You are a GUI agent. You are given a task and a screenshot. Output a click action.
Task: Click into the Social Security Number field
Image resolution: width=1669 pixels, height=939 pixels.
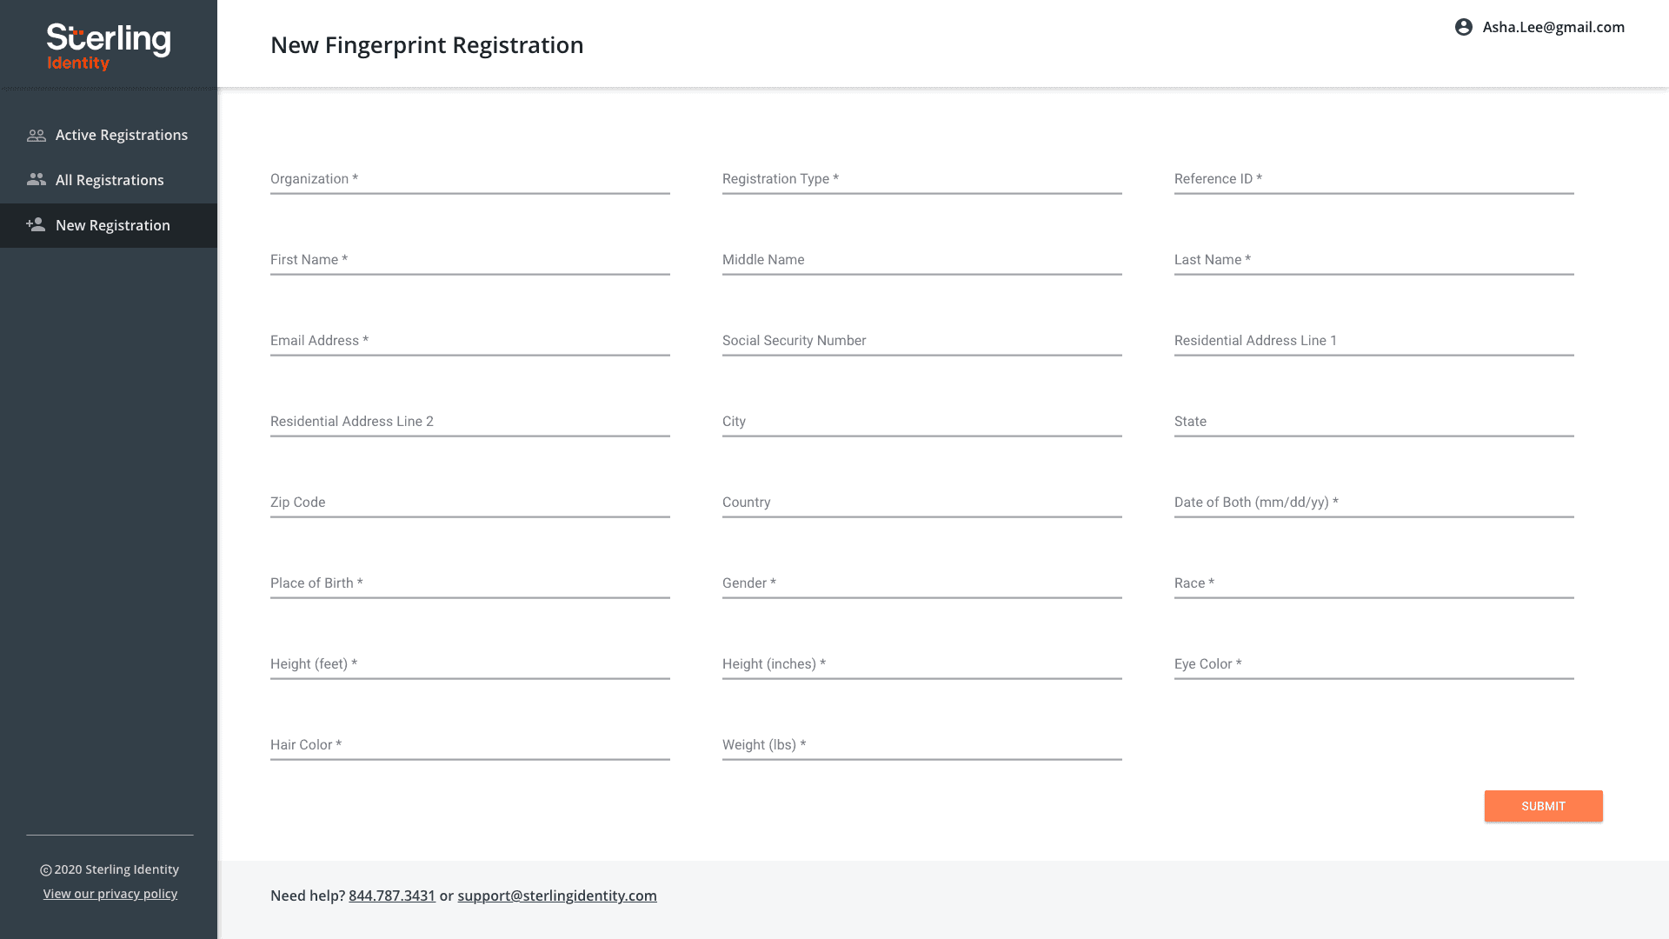tap(921, 341)
